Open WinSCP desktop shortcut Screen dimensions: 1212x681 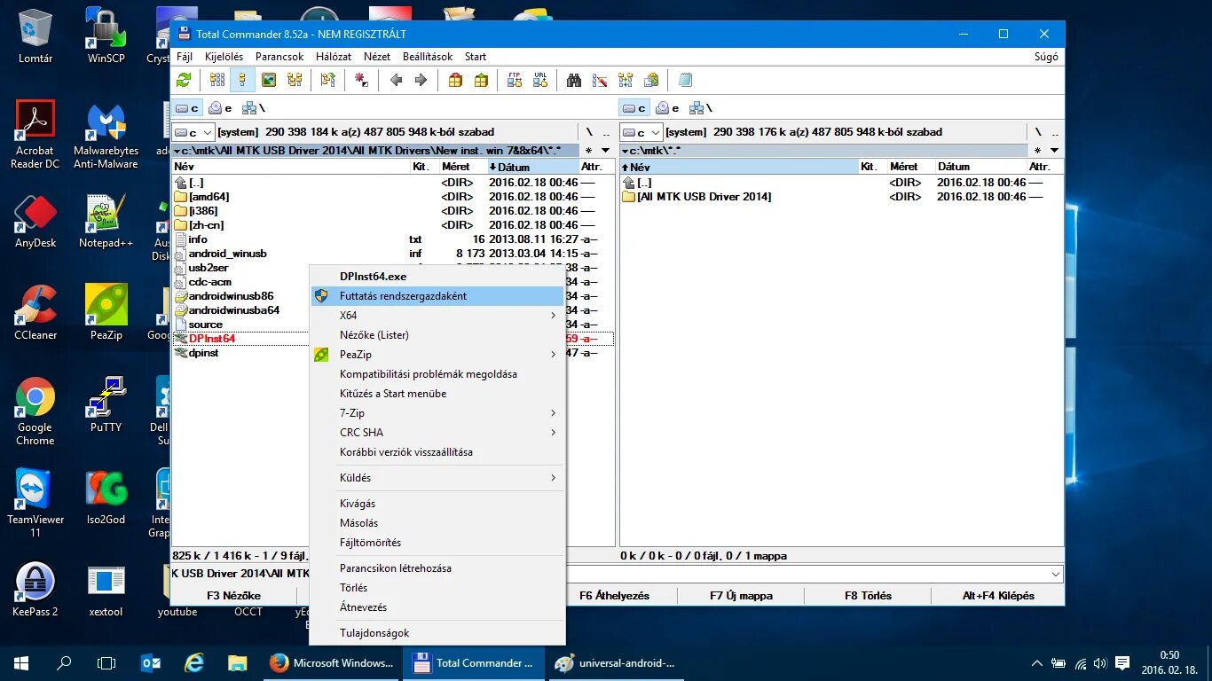(106, 35)
